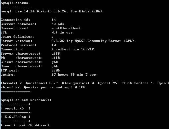Click the current database name dw_ods
This screenshot has width=169, height=129.
[58, 24]
